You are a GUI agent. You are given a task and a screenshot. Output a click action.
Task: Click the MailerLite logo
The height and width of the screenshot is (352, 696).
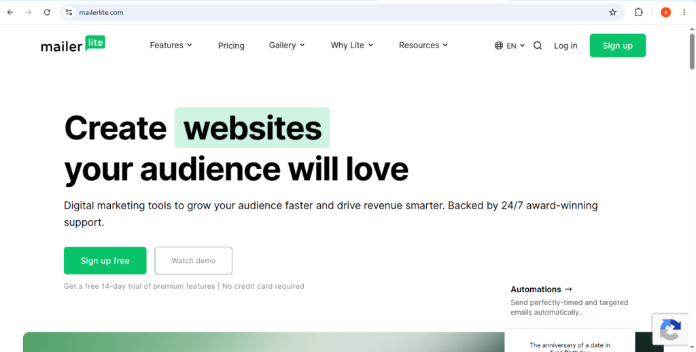pyautogui.click(x=73, y=44)
